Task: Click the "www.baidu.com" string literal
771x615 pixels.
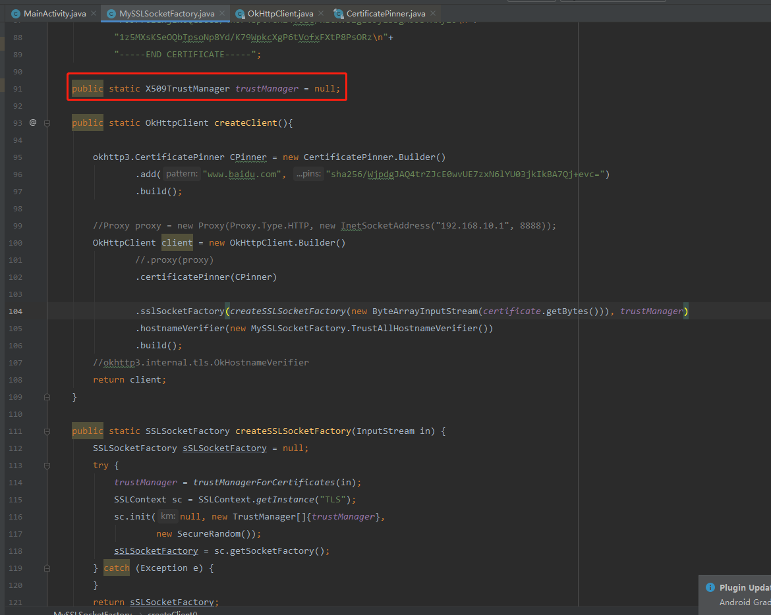Action: 242,174
